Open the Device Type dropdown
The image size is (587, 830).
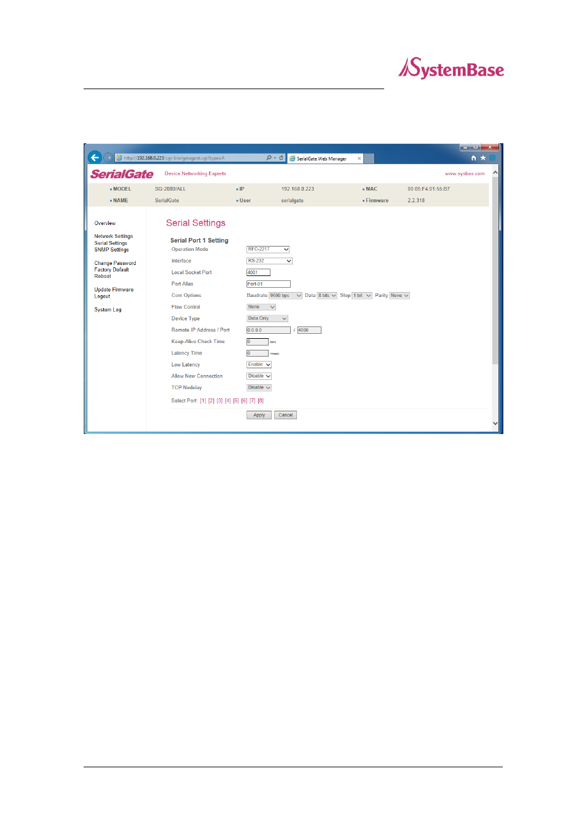pos(267,318)
